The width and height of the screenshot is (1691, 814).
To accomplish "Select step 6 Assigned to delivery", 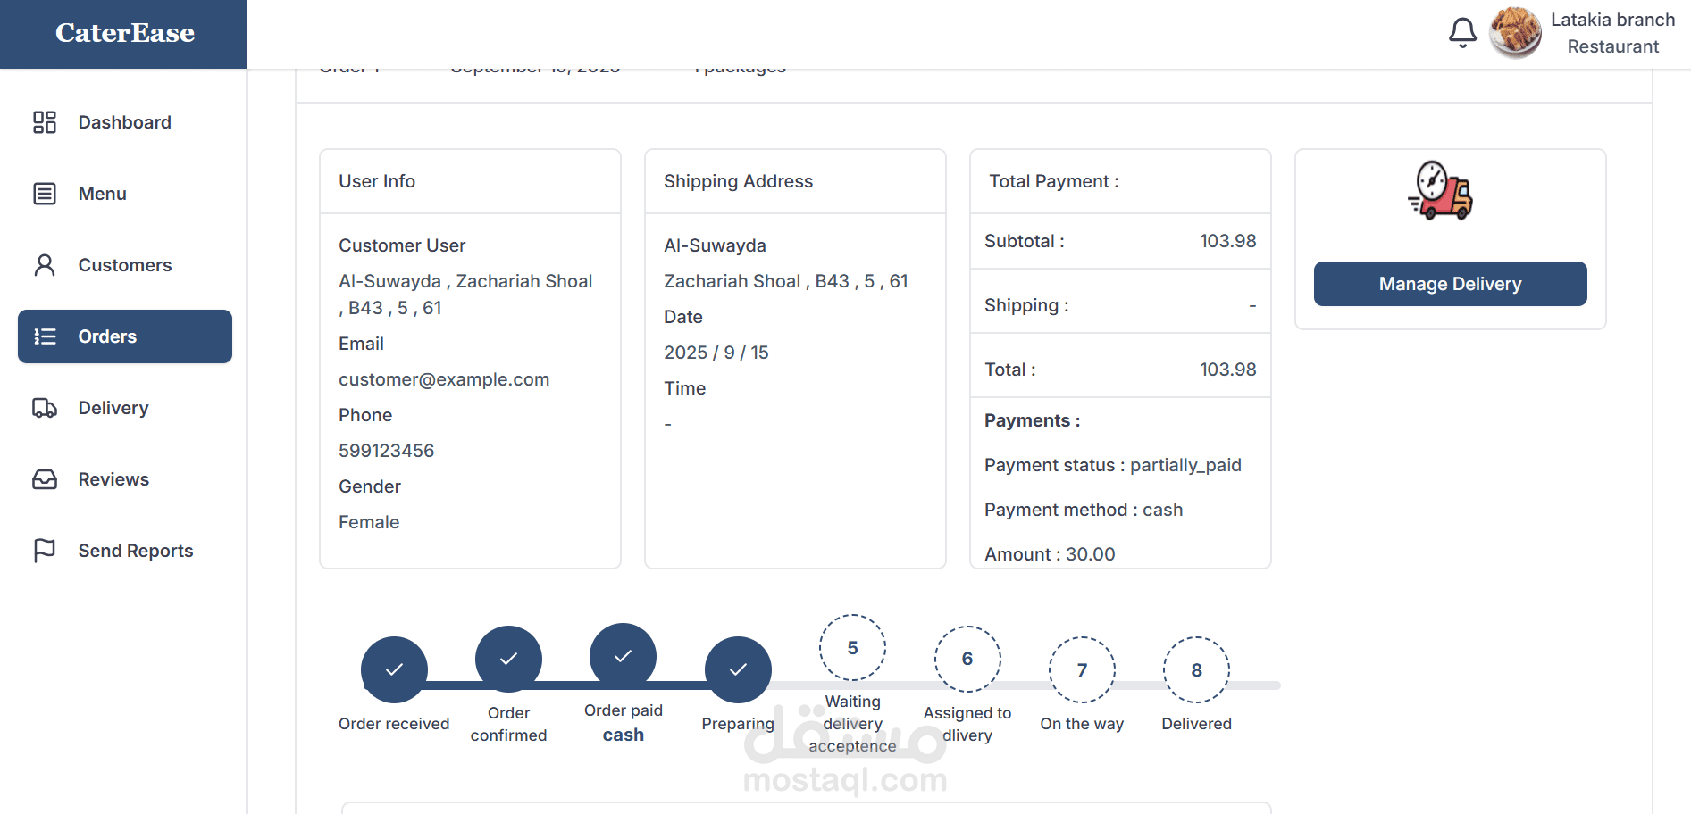I will click(x=967, y=659).
